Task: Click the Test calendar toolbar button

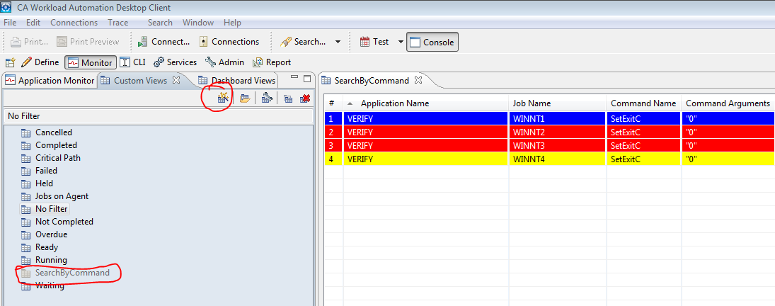Action: (374, 42)
